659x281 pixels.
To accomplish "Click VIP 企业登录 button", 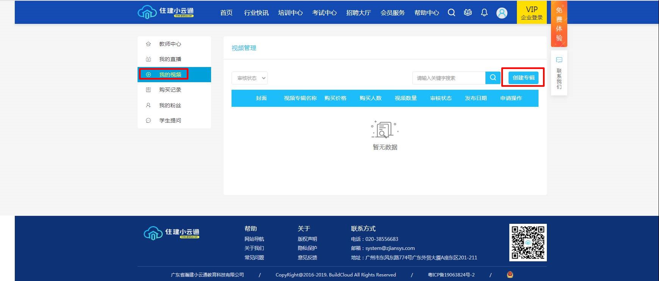I will (x=532, y=13).
